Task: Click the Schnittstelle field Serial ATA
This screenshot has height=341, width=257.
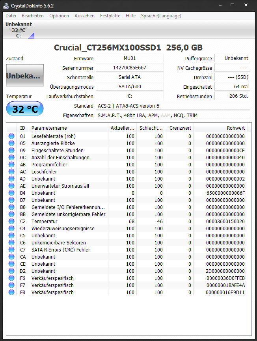Action: pyautogui.click(x=130, y=77)
